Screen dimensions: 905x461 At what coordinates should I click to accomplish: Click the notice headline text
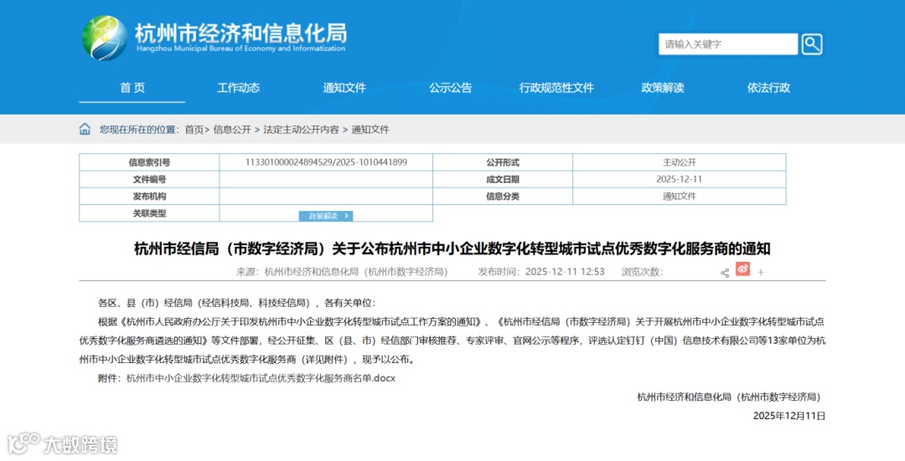452,249
